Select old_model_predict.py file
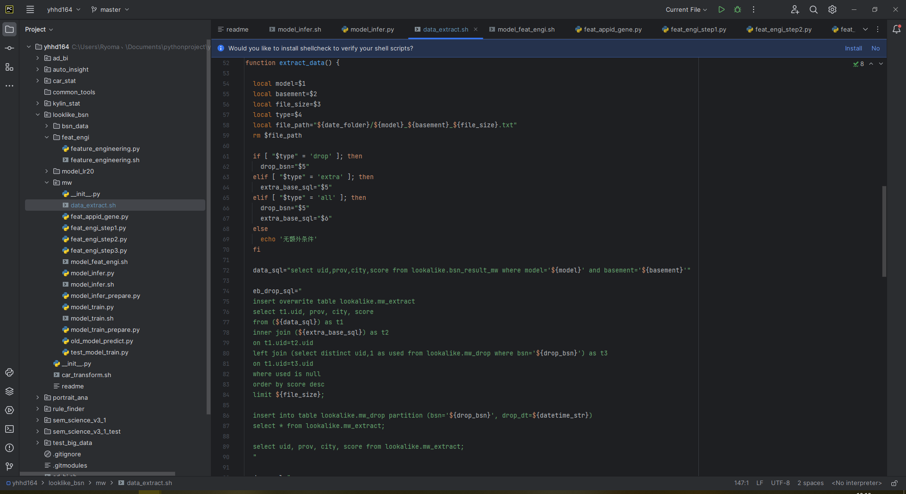The height and width of the screenshot is (494, 906). [101, 341]
